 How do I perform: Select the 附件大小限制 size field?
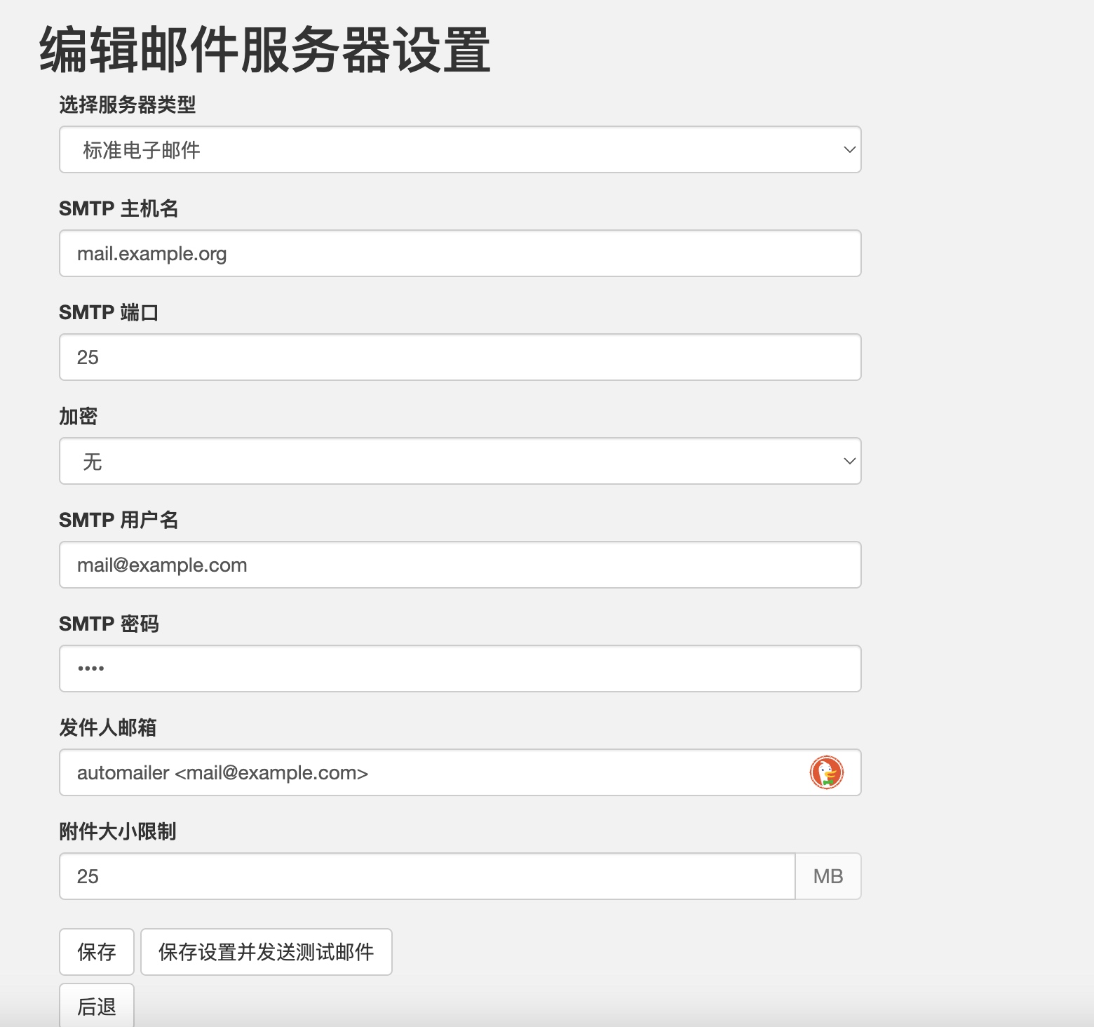[426, 876]
